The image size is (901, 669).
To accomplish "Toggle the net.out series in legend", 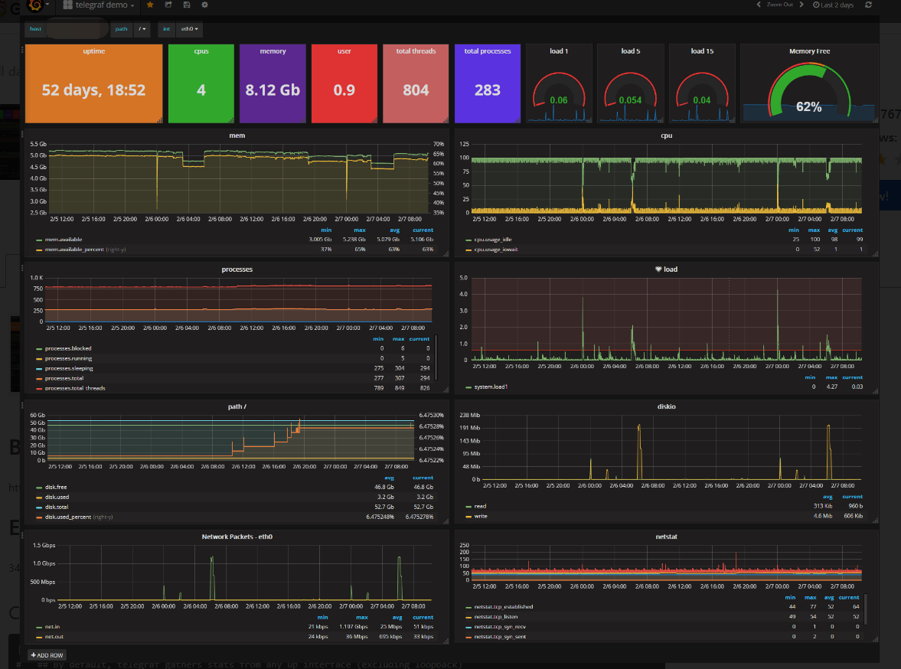I will pos(54,637).
